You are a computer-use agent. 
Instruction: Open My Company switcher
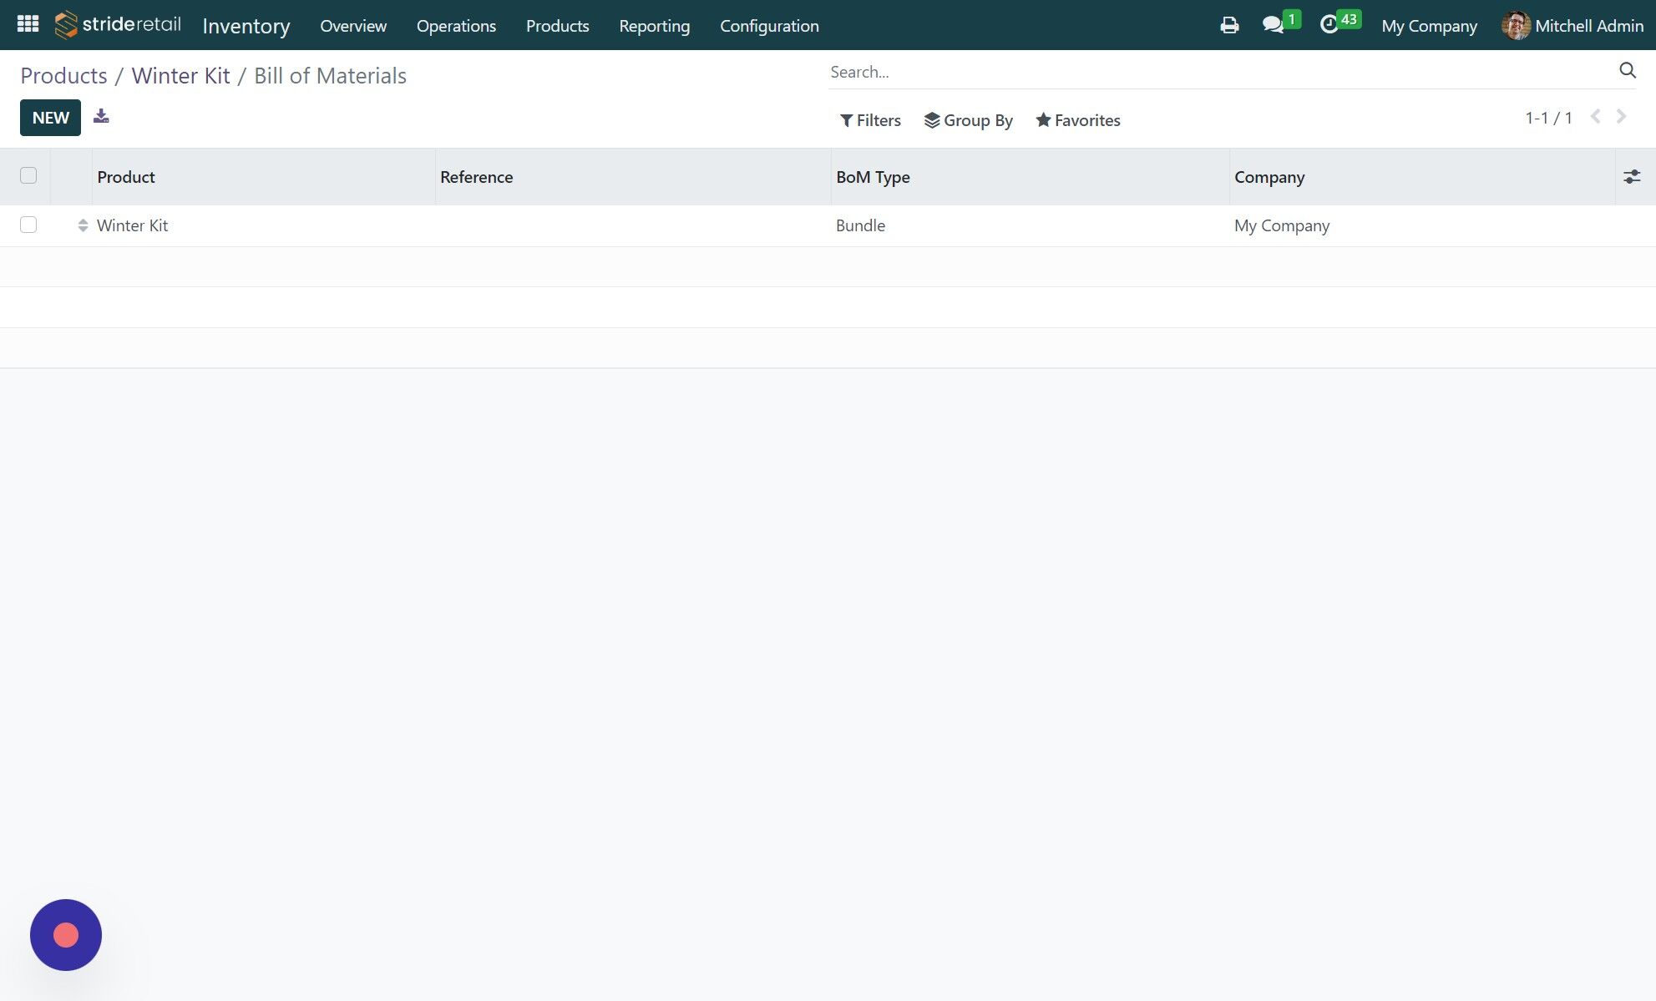pyautogui.click(x=1429, y=26)
